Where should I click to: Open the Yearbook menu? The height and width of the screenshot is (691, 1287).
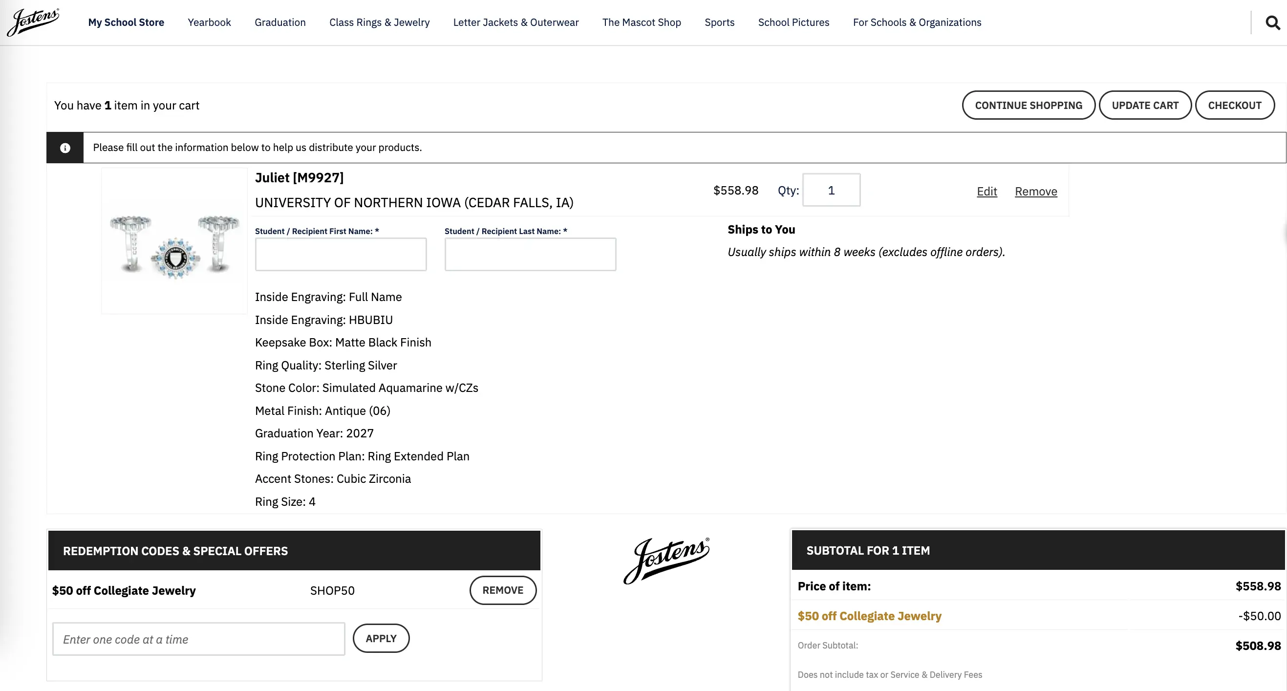[209, 22]
